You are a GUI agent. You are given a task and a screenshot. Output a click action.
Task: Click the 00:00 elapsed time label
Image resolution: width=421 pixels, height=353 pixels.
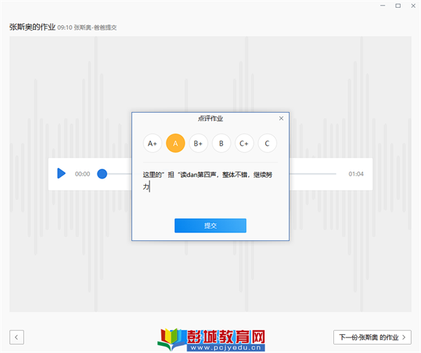point(82,174)
